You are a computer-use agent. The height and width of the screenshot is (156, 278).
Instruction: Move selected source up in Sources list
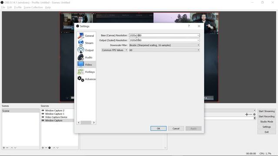coord(54,148)
